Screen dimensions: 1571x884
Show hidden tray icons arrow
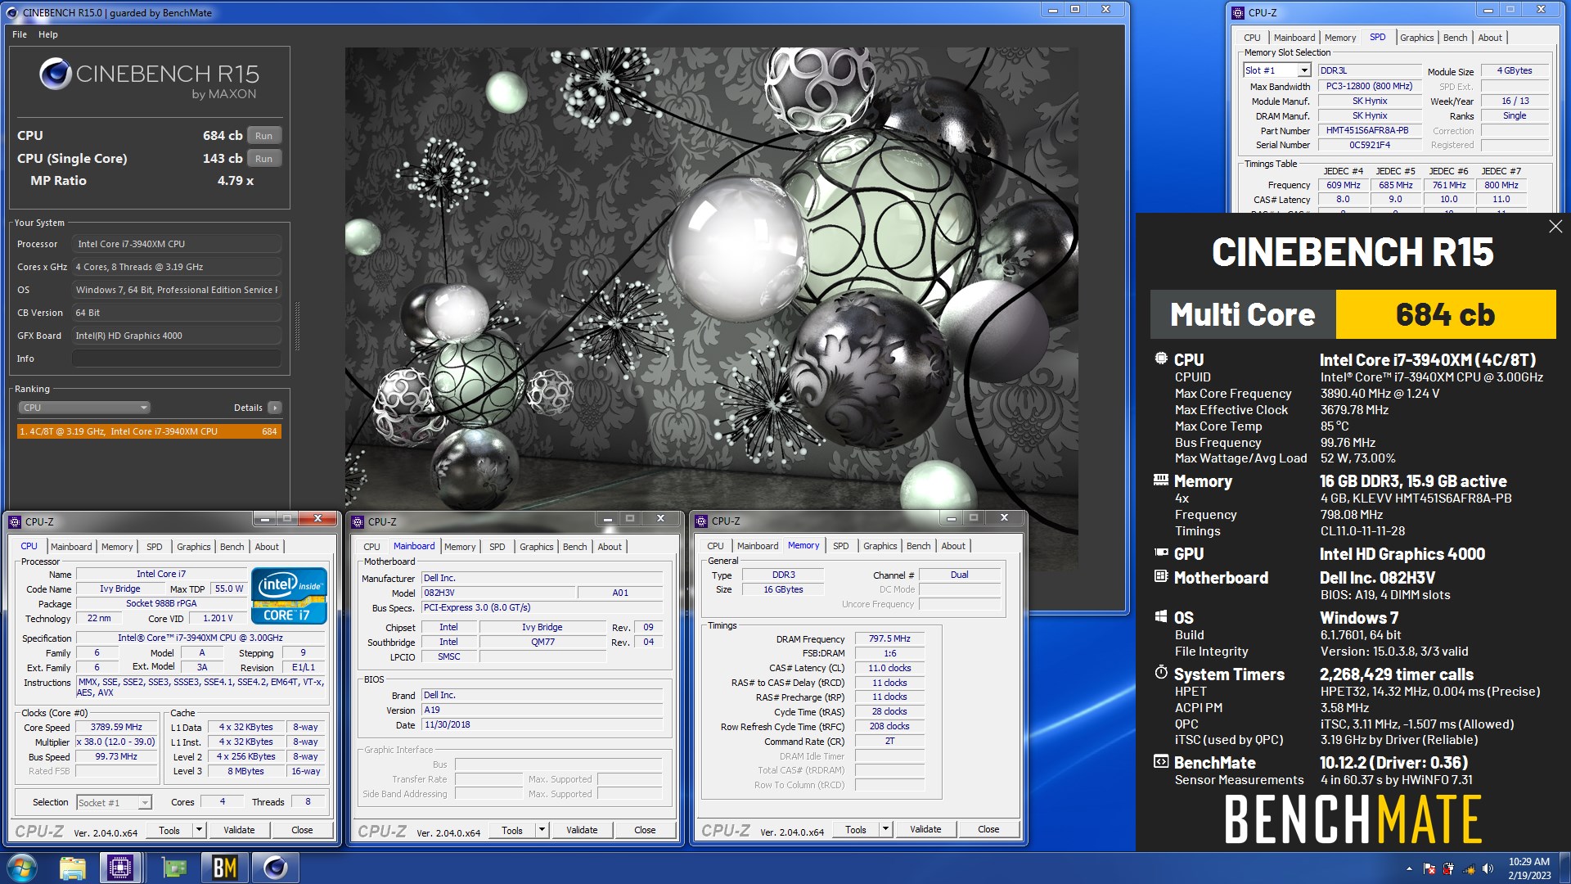(x=1409, y=868)
